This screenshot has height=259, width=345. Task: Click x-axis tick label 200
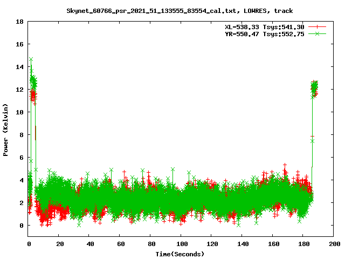click(x=335, y=244)
